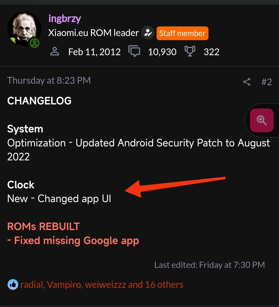Click the 322 reaction score number

212,52
